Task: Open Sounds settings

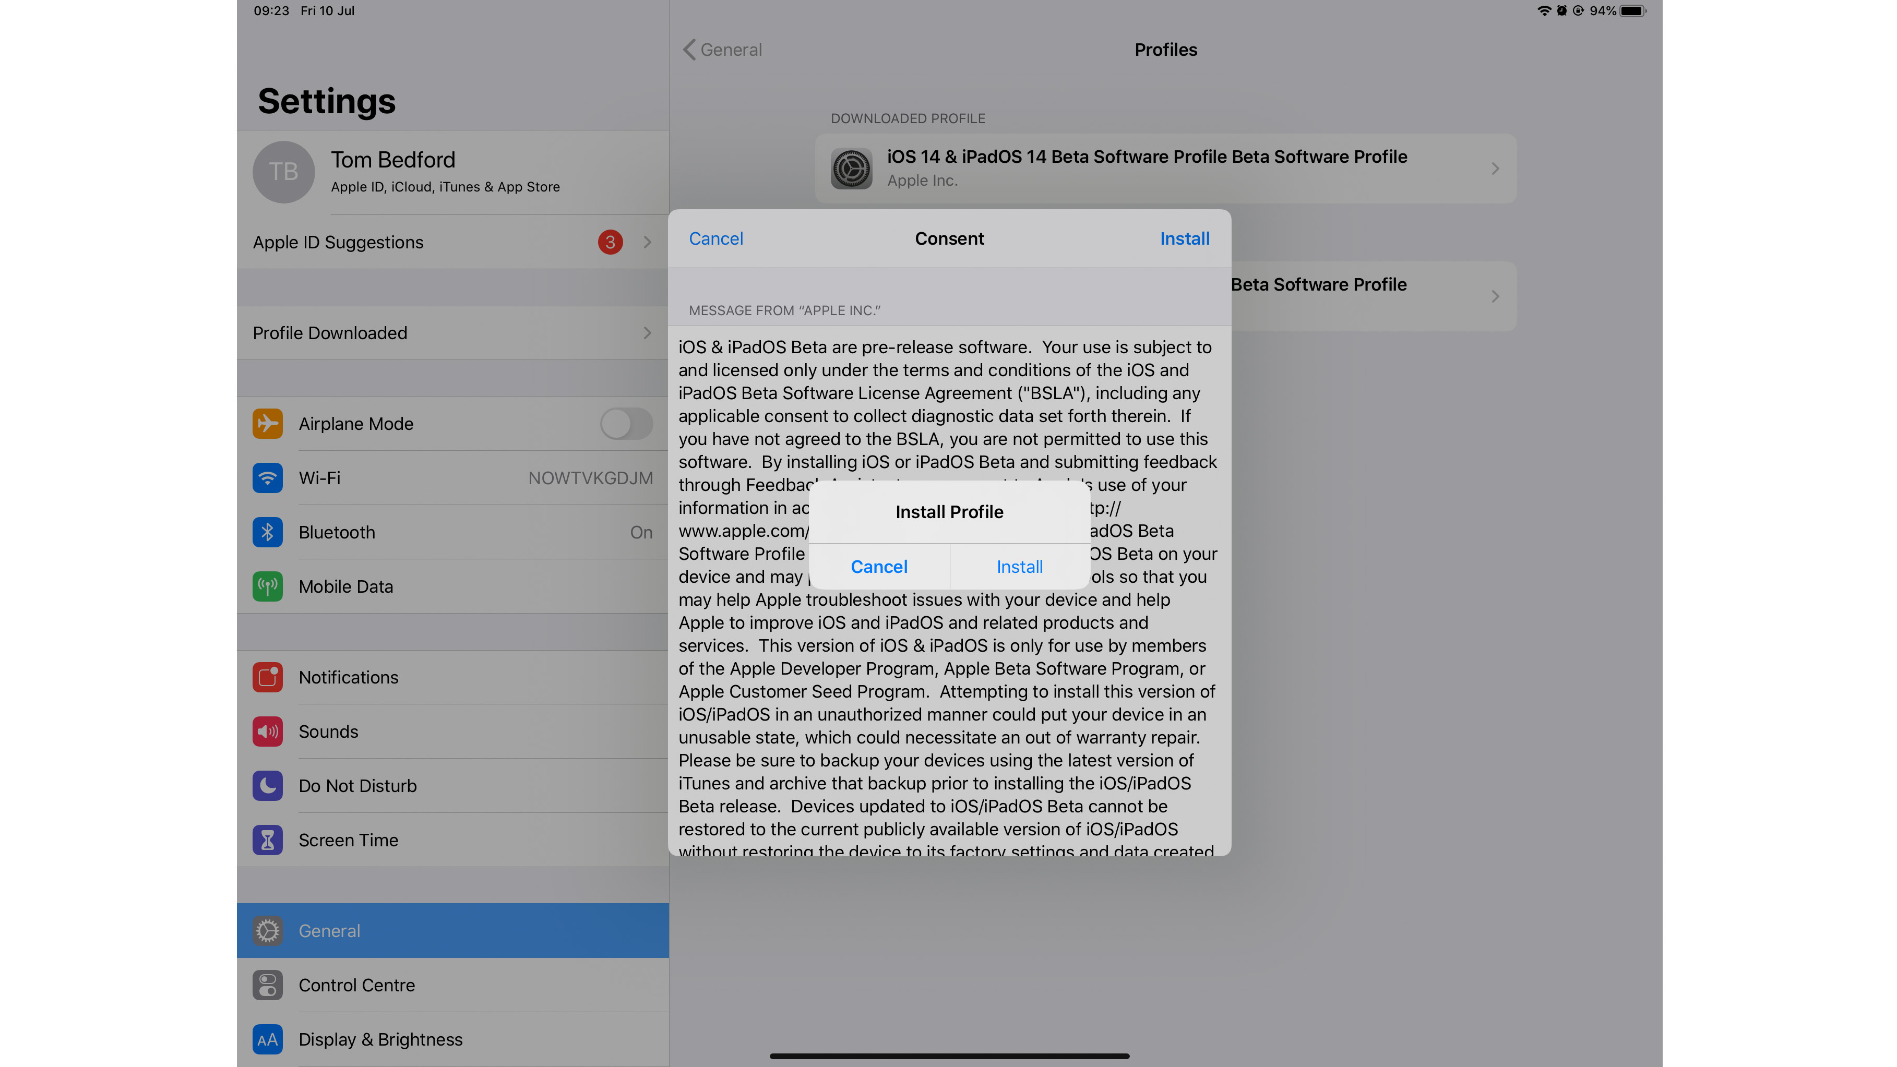Action: (452, 732)
